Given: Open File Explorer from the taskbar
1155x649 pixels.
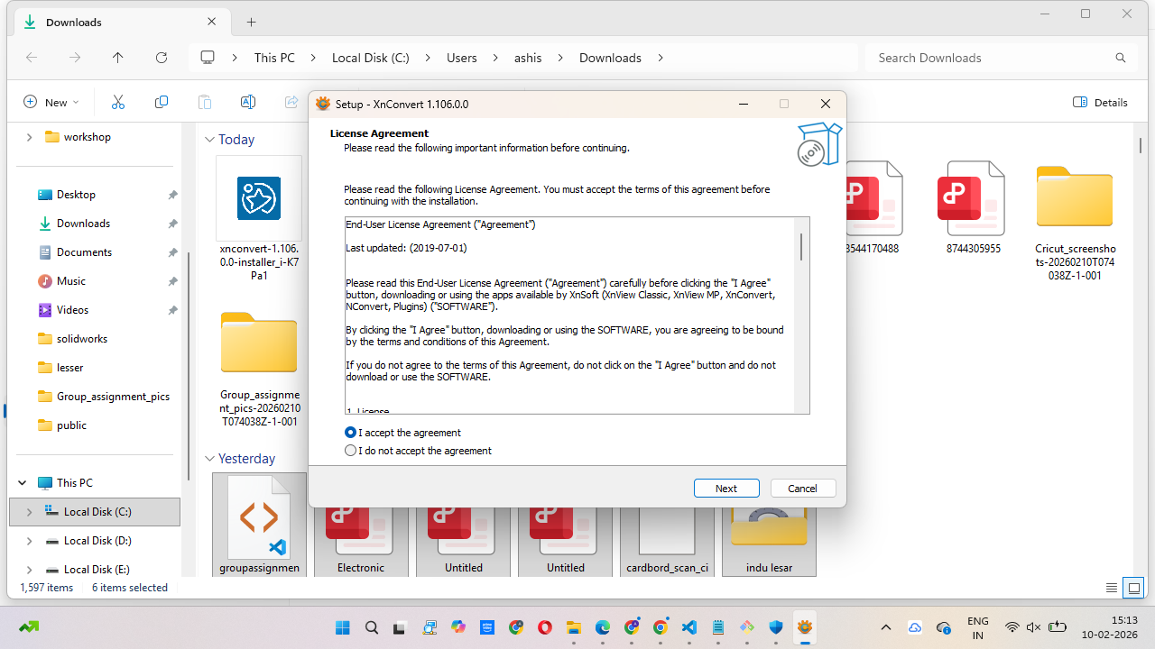Looking at the screenshot, I should pos(574,627).
